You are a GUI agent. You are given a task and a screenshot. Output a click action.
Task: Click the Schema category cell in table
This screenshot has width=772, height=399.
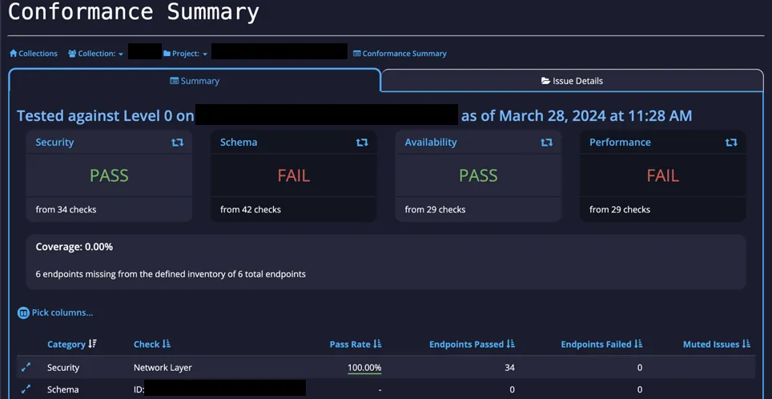pyautogui.click(x=62, y=389)
